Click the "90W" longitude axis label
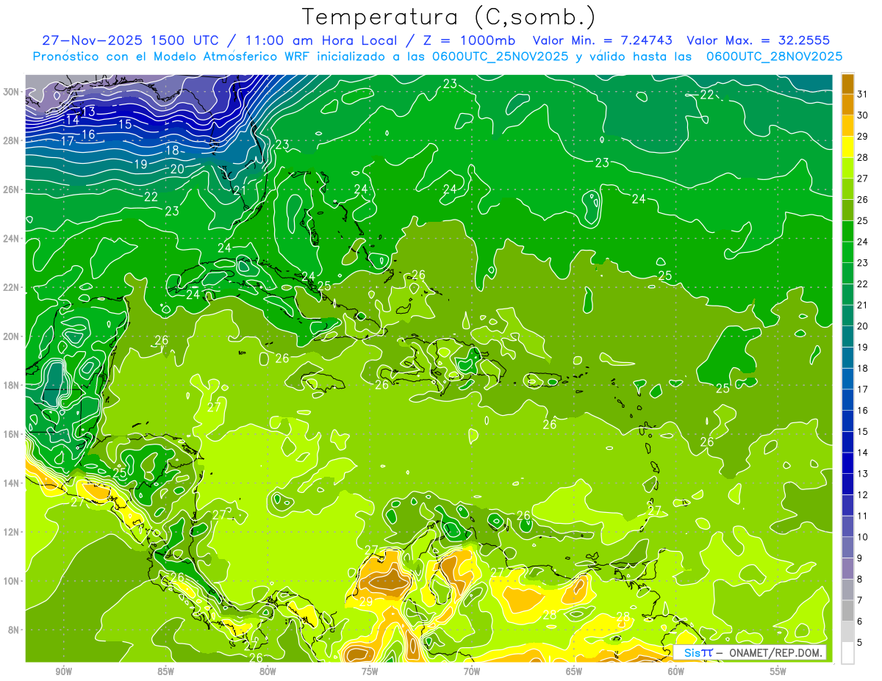 pyautogui.click(x=63, y=671)
